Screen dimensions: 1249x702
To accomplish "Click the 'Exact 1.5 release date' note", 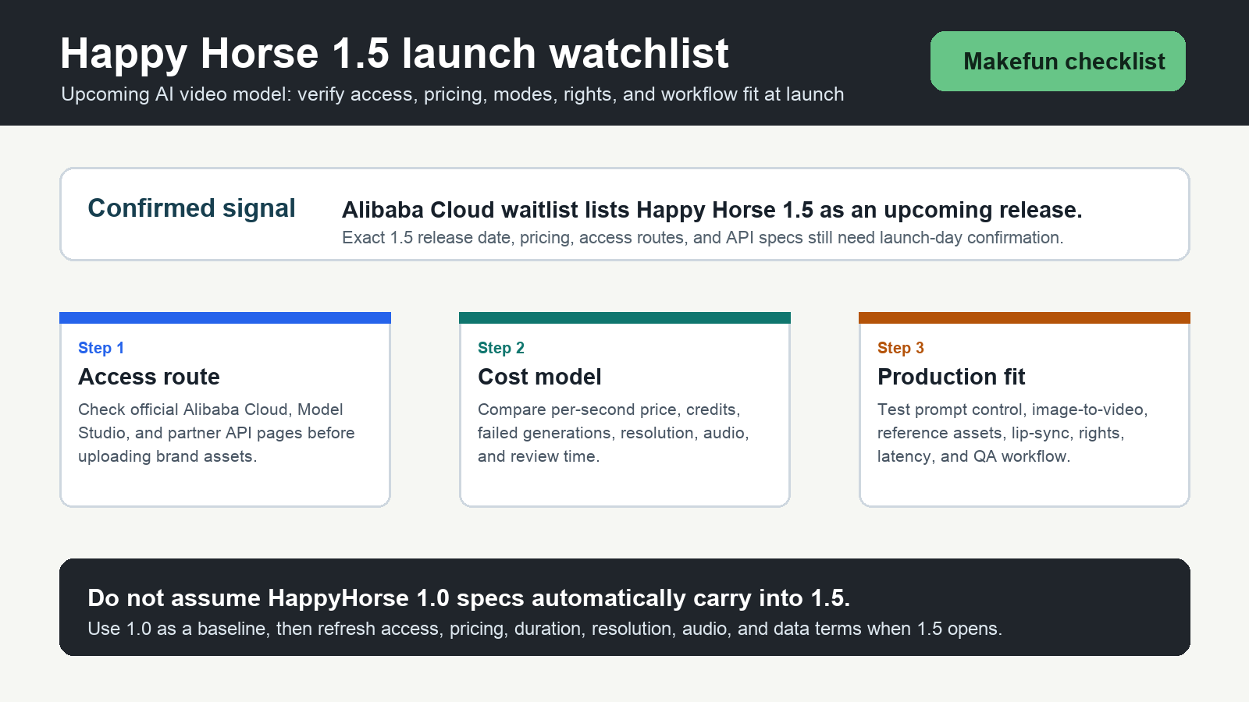I will point(703,238).
